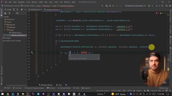This screenshot has width=172, height=96.
Task: Click the Explorer panel horizontal scrollbar
Action: (x=16, y=86)
